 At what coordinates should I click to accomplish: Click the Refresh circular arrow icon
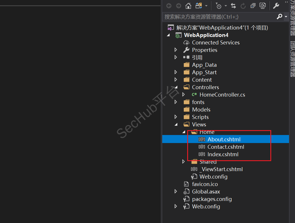point(243,6)
